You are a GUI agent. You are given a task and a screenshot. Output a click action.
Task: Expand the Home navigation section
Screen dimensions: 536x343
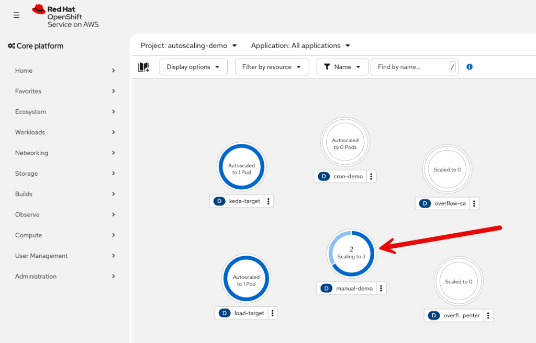tap(65, 71)
